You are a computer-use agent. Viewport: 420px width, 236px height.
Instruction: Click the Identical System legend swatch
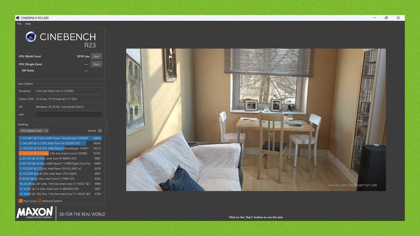click(40, 201)
